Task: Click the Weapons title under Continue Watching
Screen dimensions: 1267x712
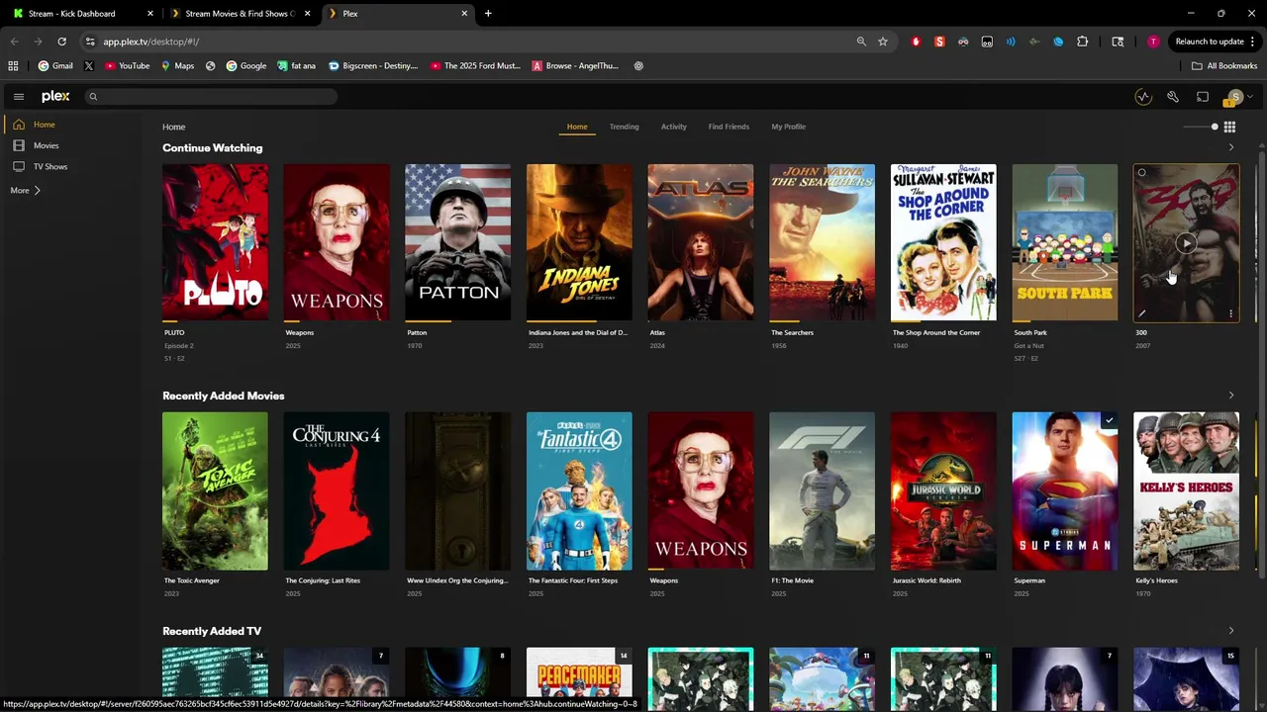Action: click(x=300, y=332)
